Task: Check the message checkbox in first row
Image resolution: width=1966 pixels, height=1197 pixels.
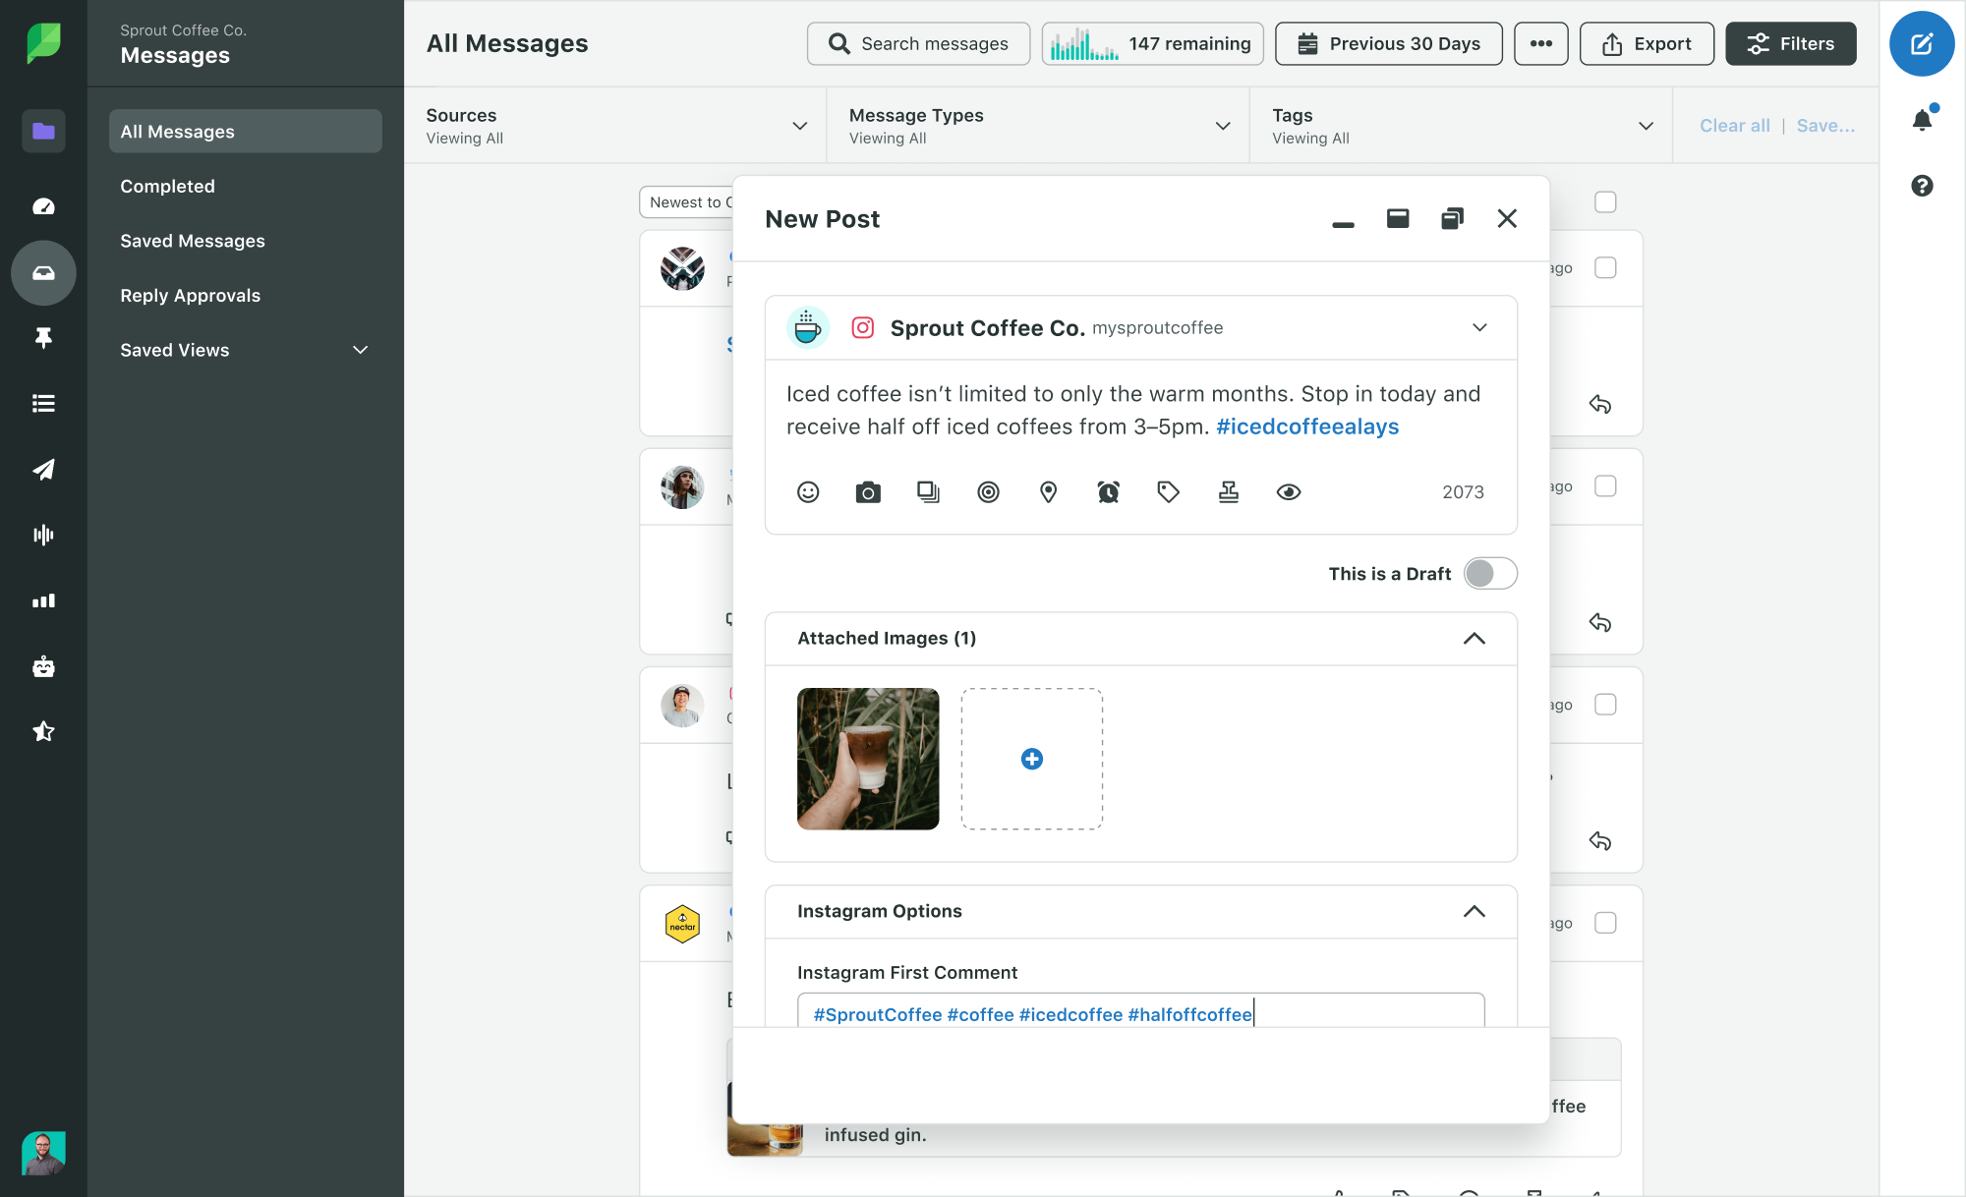Action: point(1608,266)
